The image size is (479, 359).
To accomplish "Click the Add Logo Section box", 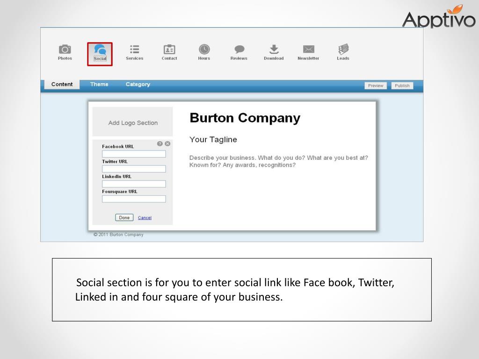I will 132,122.
